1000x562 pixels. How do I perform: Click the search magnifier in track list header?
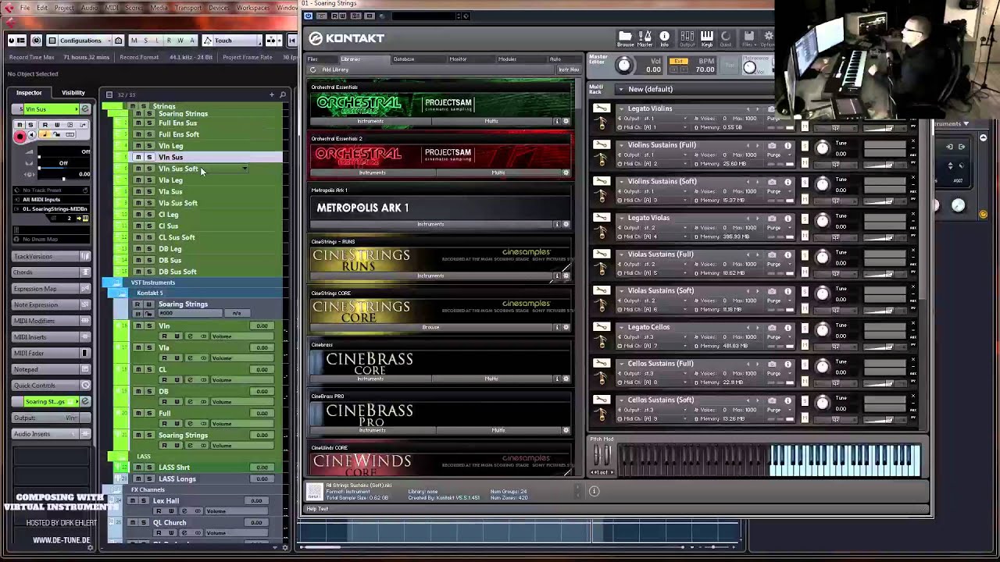pyautogui.click(x=283, y=94)
